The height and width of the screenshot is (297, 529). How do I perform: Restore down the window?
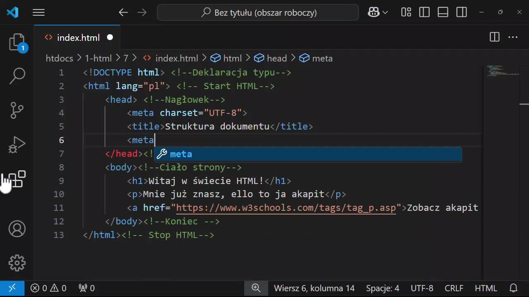coord(500,12)
